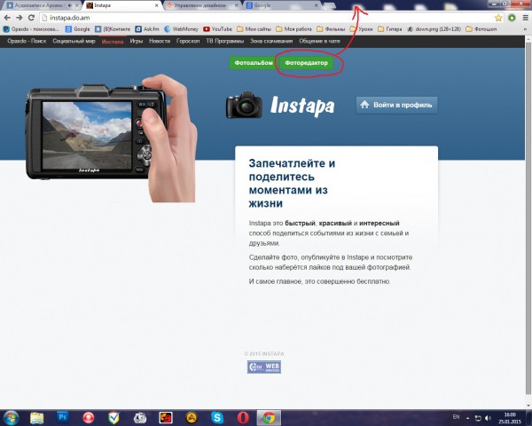Image resolution: width=532 pixels, height=426 pixels.
Task: Expand the Фильмы bookmark folder
Action: [x=331, y=29]
